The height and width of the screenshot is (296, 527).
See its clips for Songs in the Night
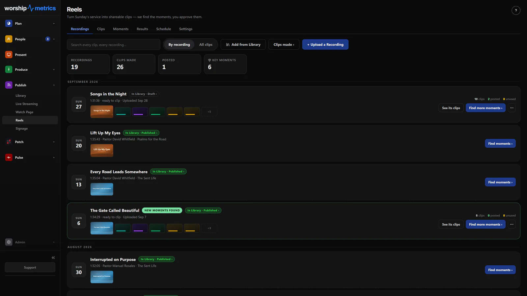point(451,108)
